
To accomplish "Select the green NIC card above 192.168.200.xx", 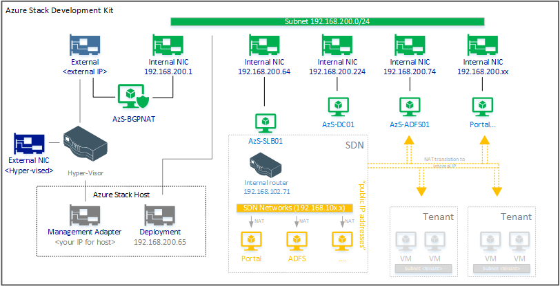I will (x=483, y=44).
